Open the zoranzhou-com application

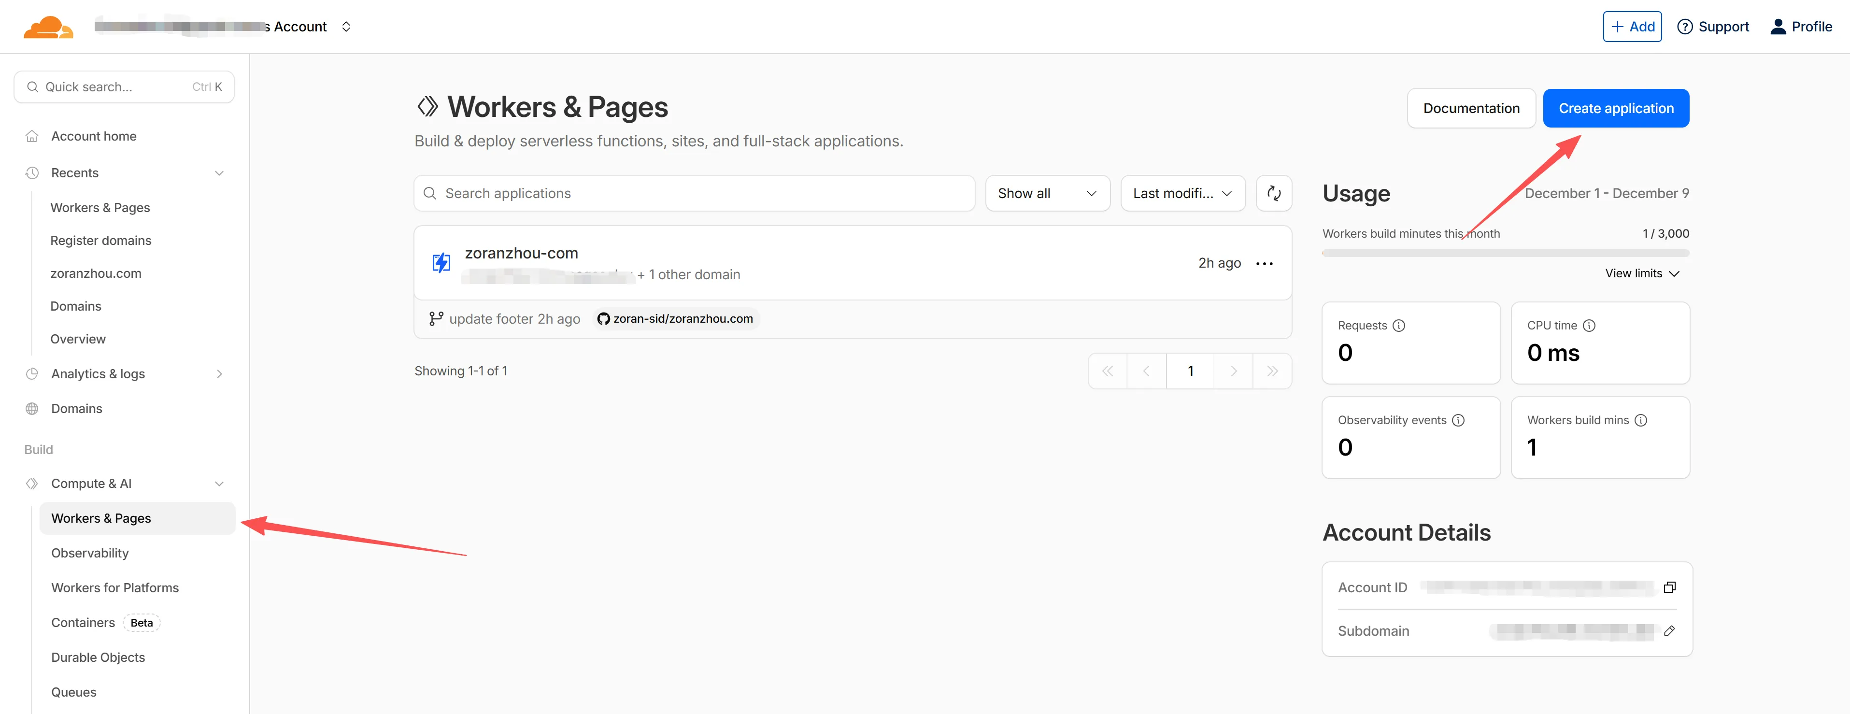click(x=521, y=254)
